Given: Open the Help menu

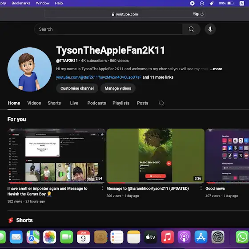Looking at the screenshot, I should click(x=59, y=3).
